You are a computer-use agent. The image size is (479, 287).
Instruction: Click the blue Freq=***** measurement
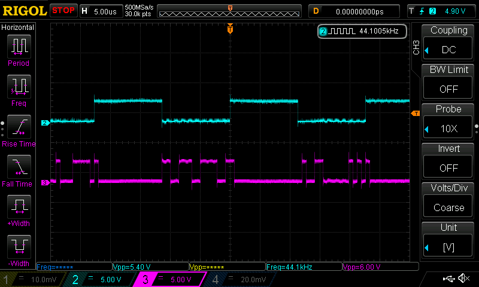[x=74, y=267]
